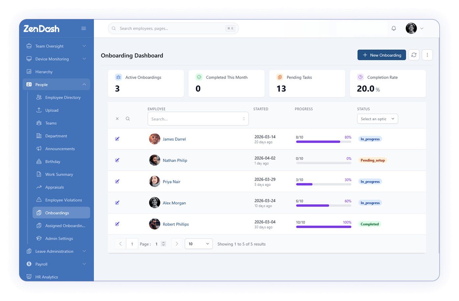Click the edit pencil next to James Darrel
The image size is (459, 301).
click(x=117, y=139)
